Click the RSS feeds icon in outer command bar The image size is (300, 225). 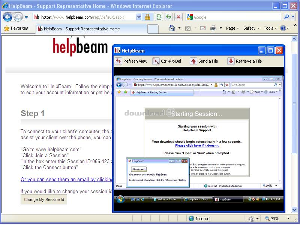[x=188, y=28]
